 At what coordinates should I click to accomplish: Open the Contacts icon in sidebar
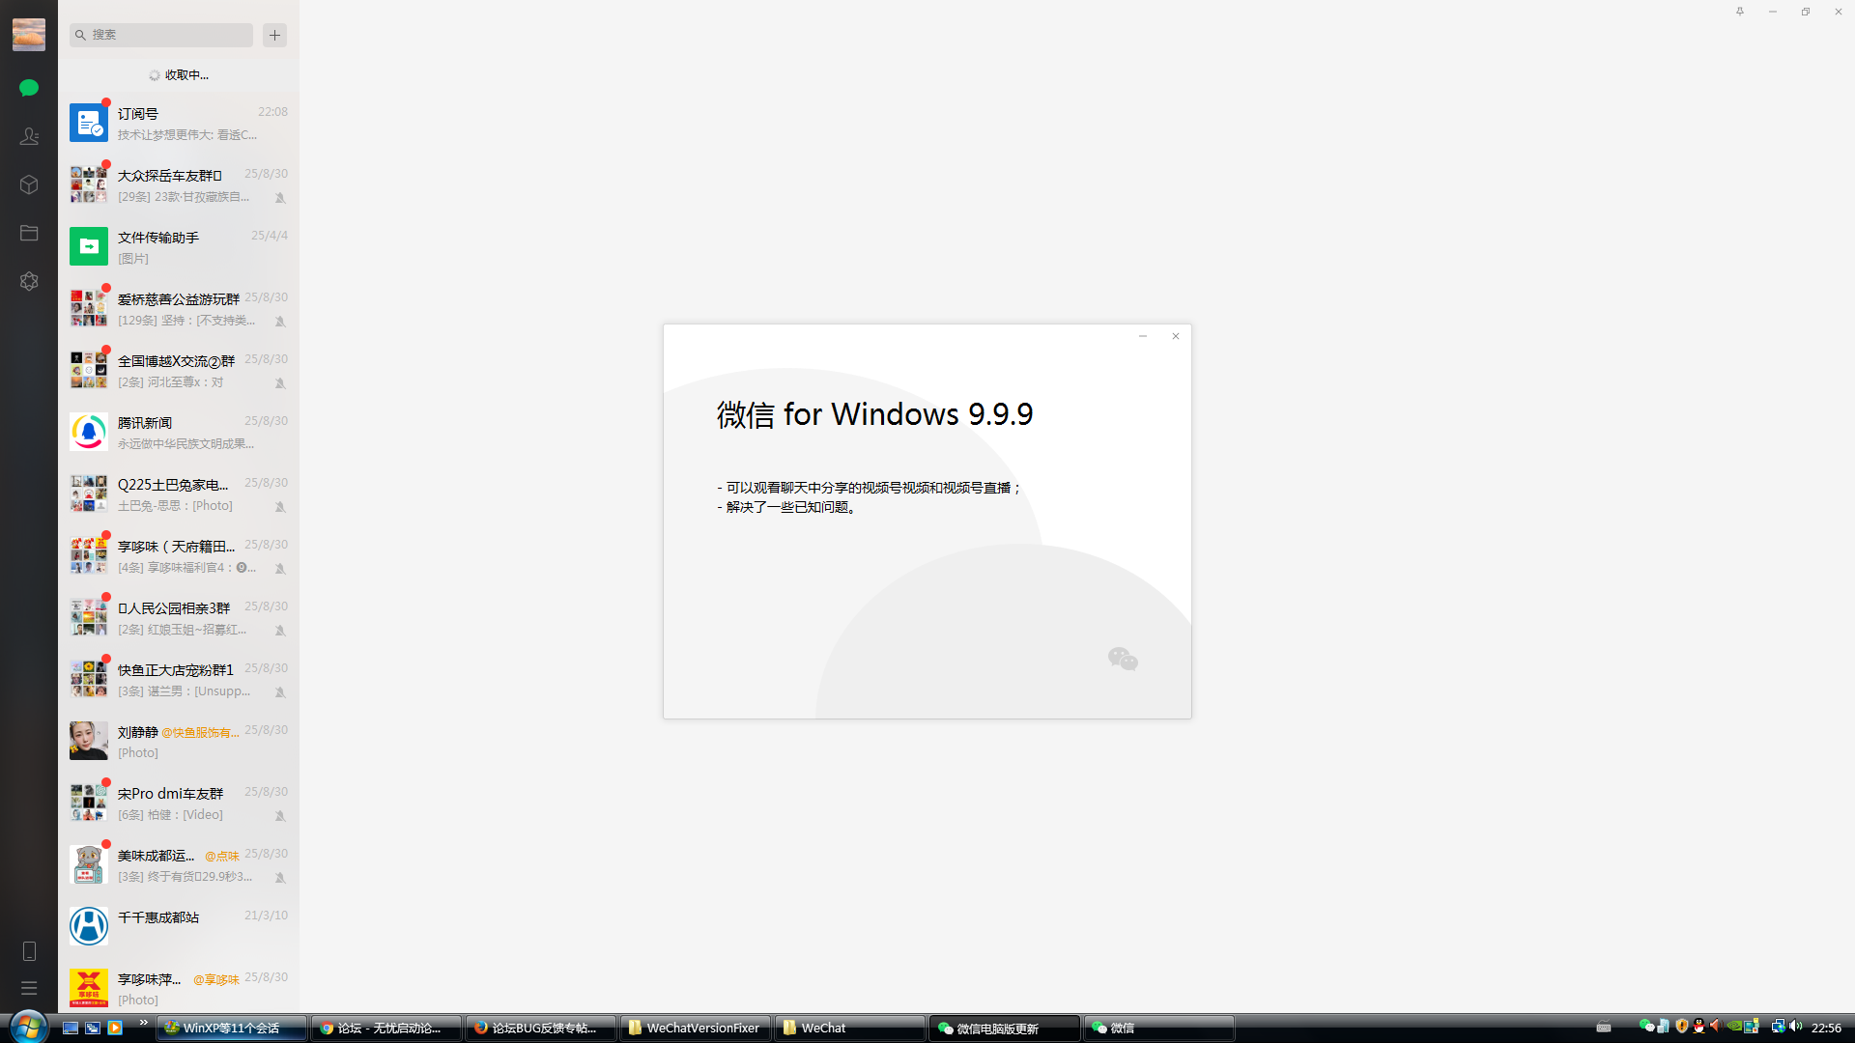[29, 136]
